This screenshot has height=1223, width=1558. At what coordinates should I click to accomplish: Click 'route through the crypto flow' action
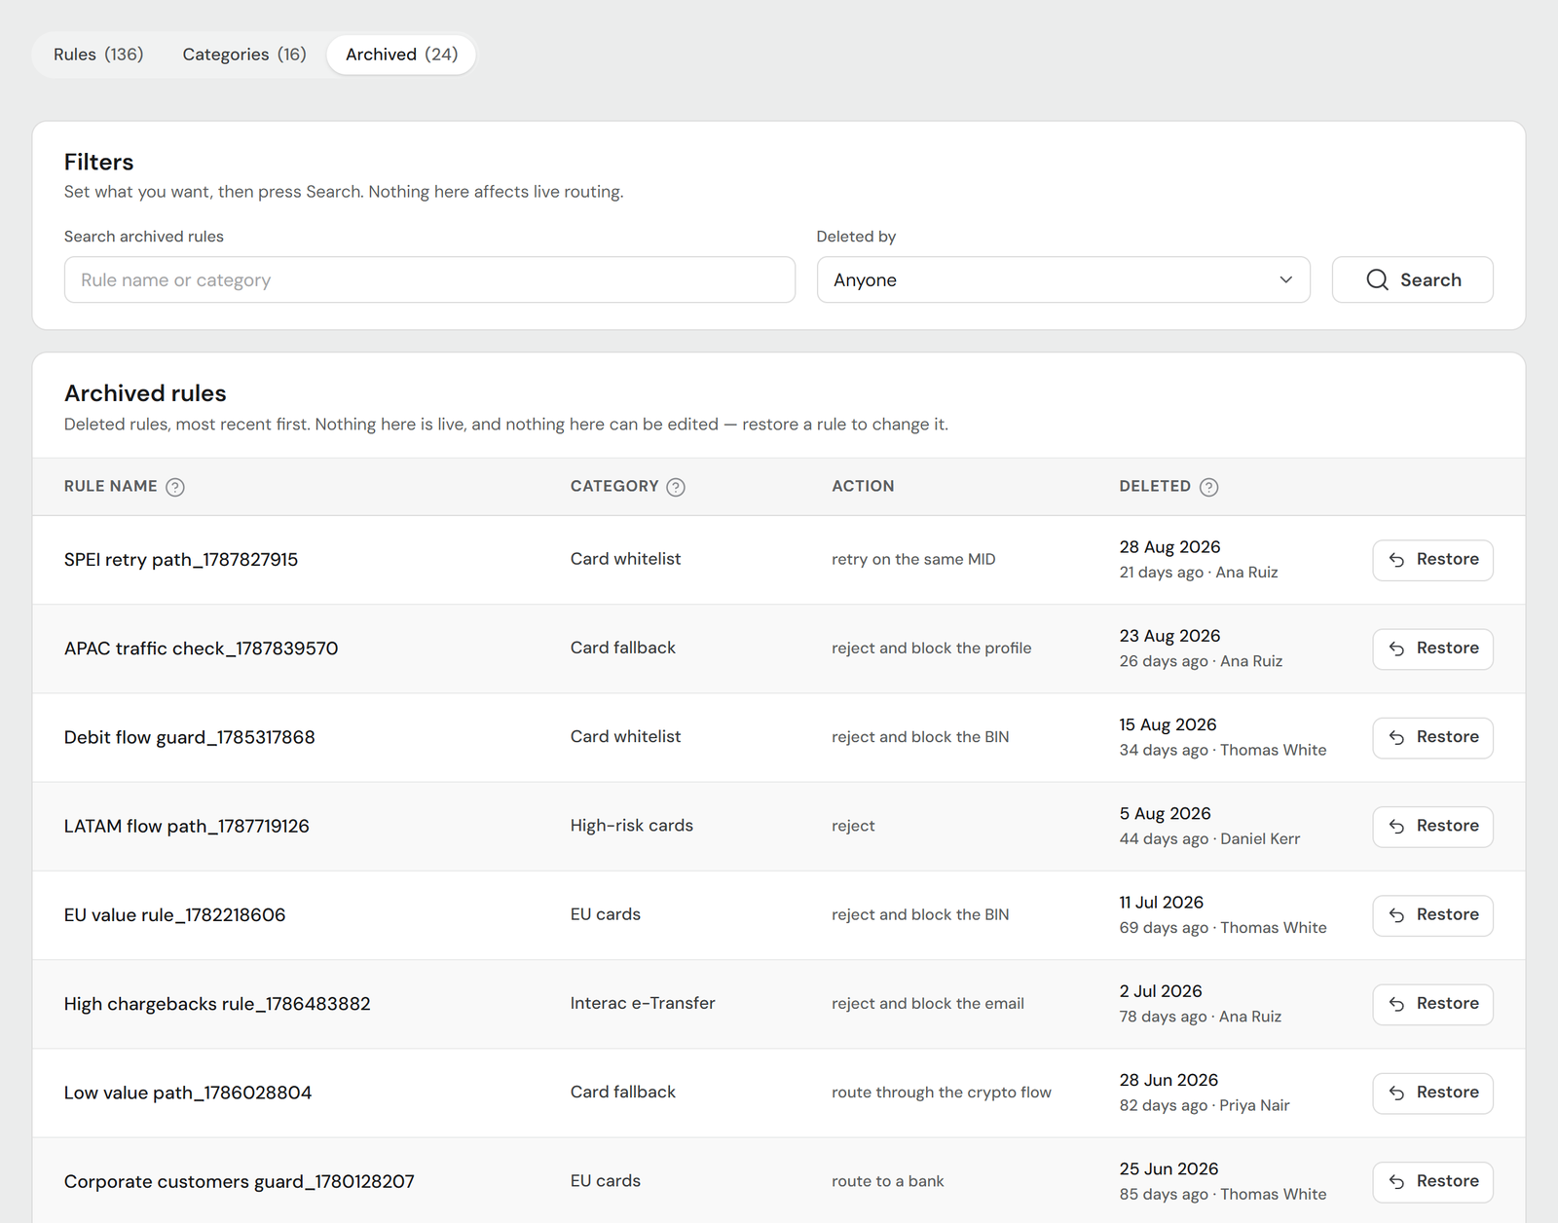(942, 1093)
